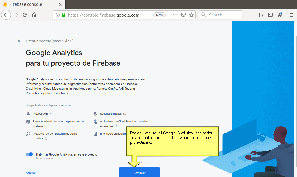This screenshot has width=297, height=177.
Task: Click the Pruebas A/B flask icon
Action: click(x=28, y=114)
